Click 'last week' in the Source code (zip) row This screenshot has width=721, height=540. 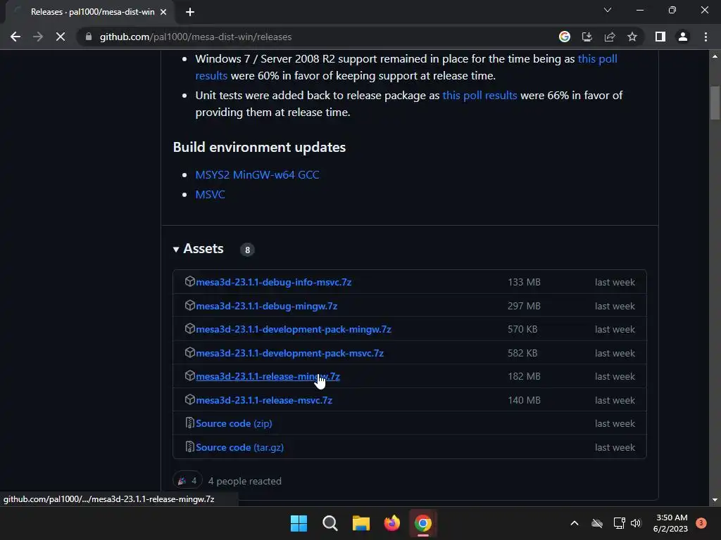[x=615, y=423]
